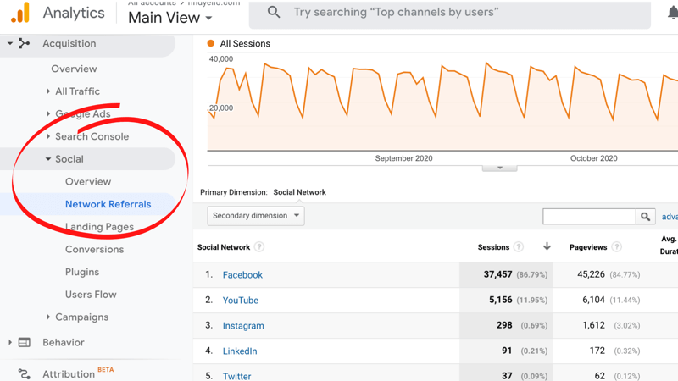Open Landing Pages report

coord(99,227)
